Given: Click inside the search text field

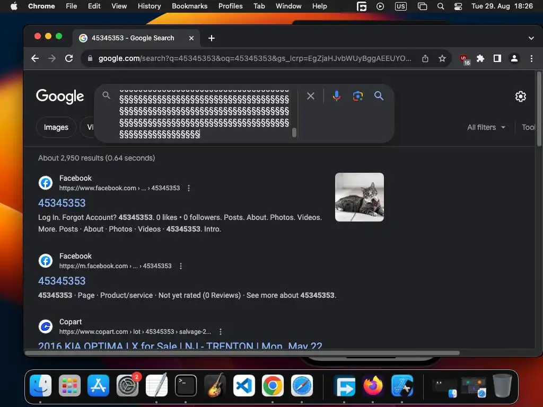Looking at the screenshot, I should coord(204,113).
